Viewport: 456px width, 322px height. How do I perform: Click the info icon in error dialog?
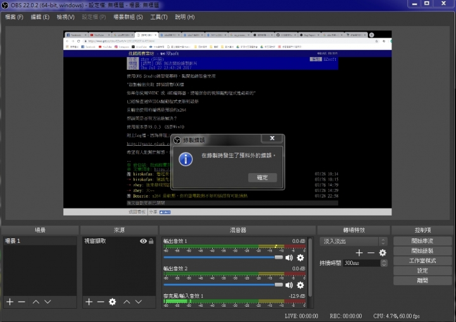click(x=186, y=159)
